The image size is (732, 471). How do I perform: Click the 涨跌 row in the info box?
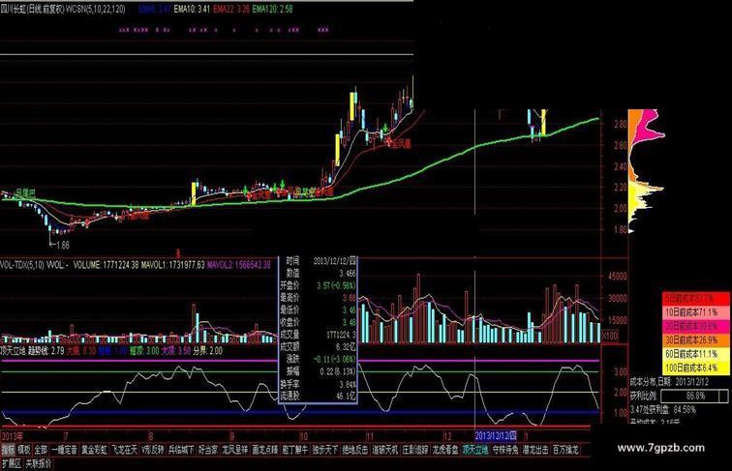(318, 359)
